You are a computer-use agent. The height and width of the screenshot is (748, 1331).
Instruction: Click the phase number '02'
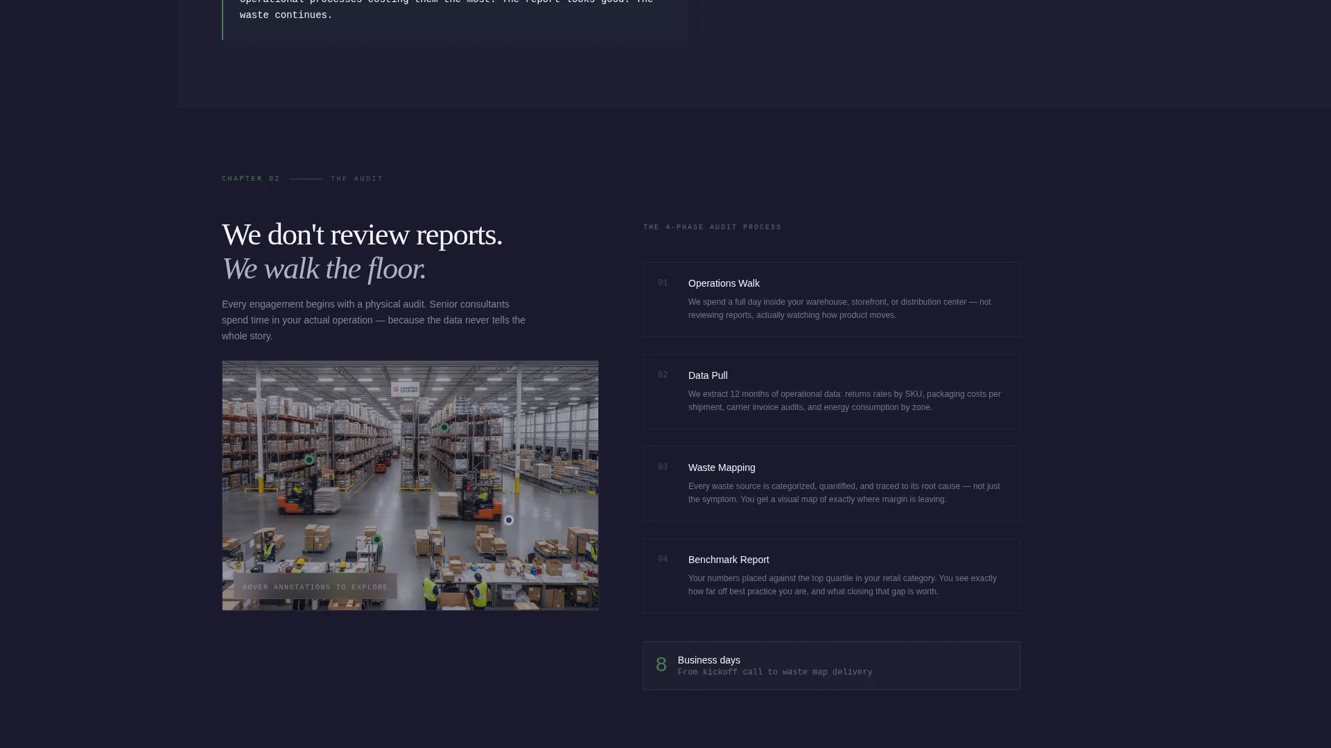tap(663, 375)
